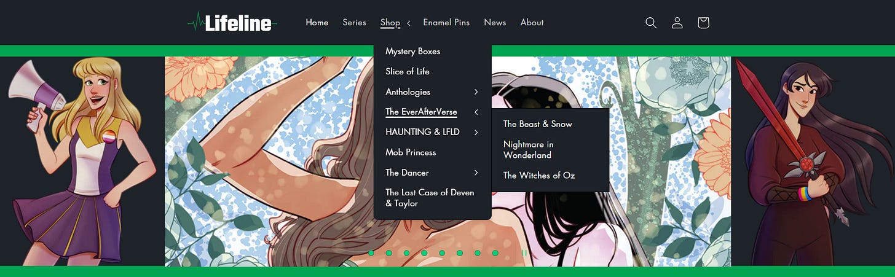Open the About page
Viewport: 895px width, 277px height.
coord(532,22)
